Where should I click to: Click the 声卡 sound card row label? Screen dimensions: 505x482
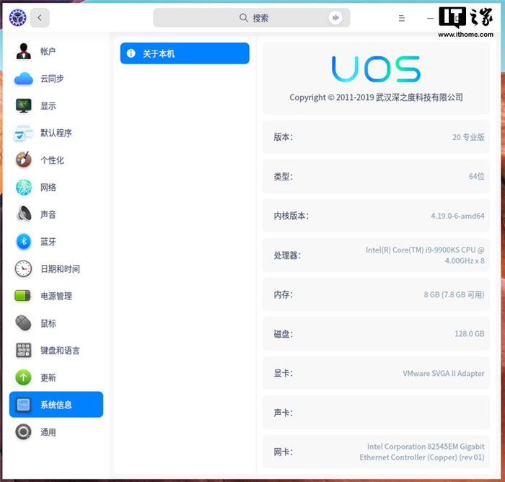pyautogui.click(x=283, y=413)
